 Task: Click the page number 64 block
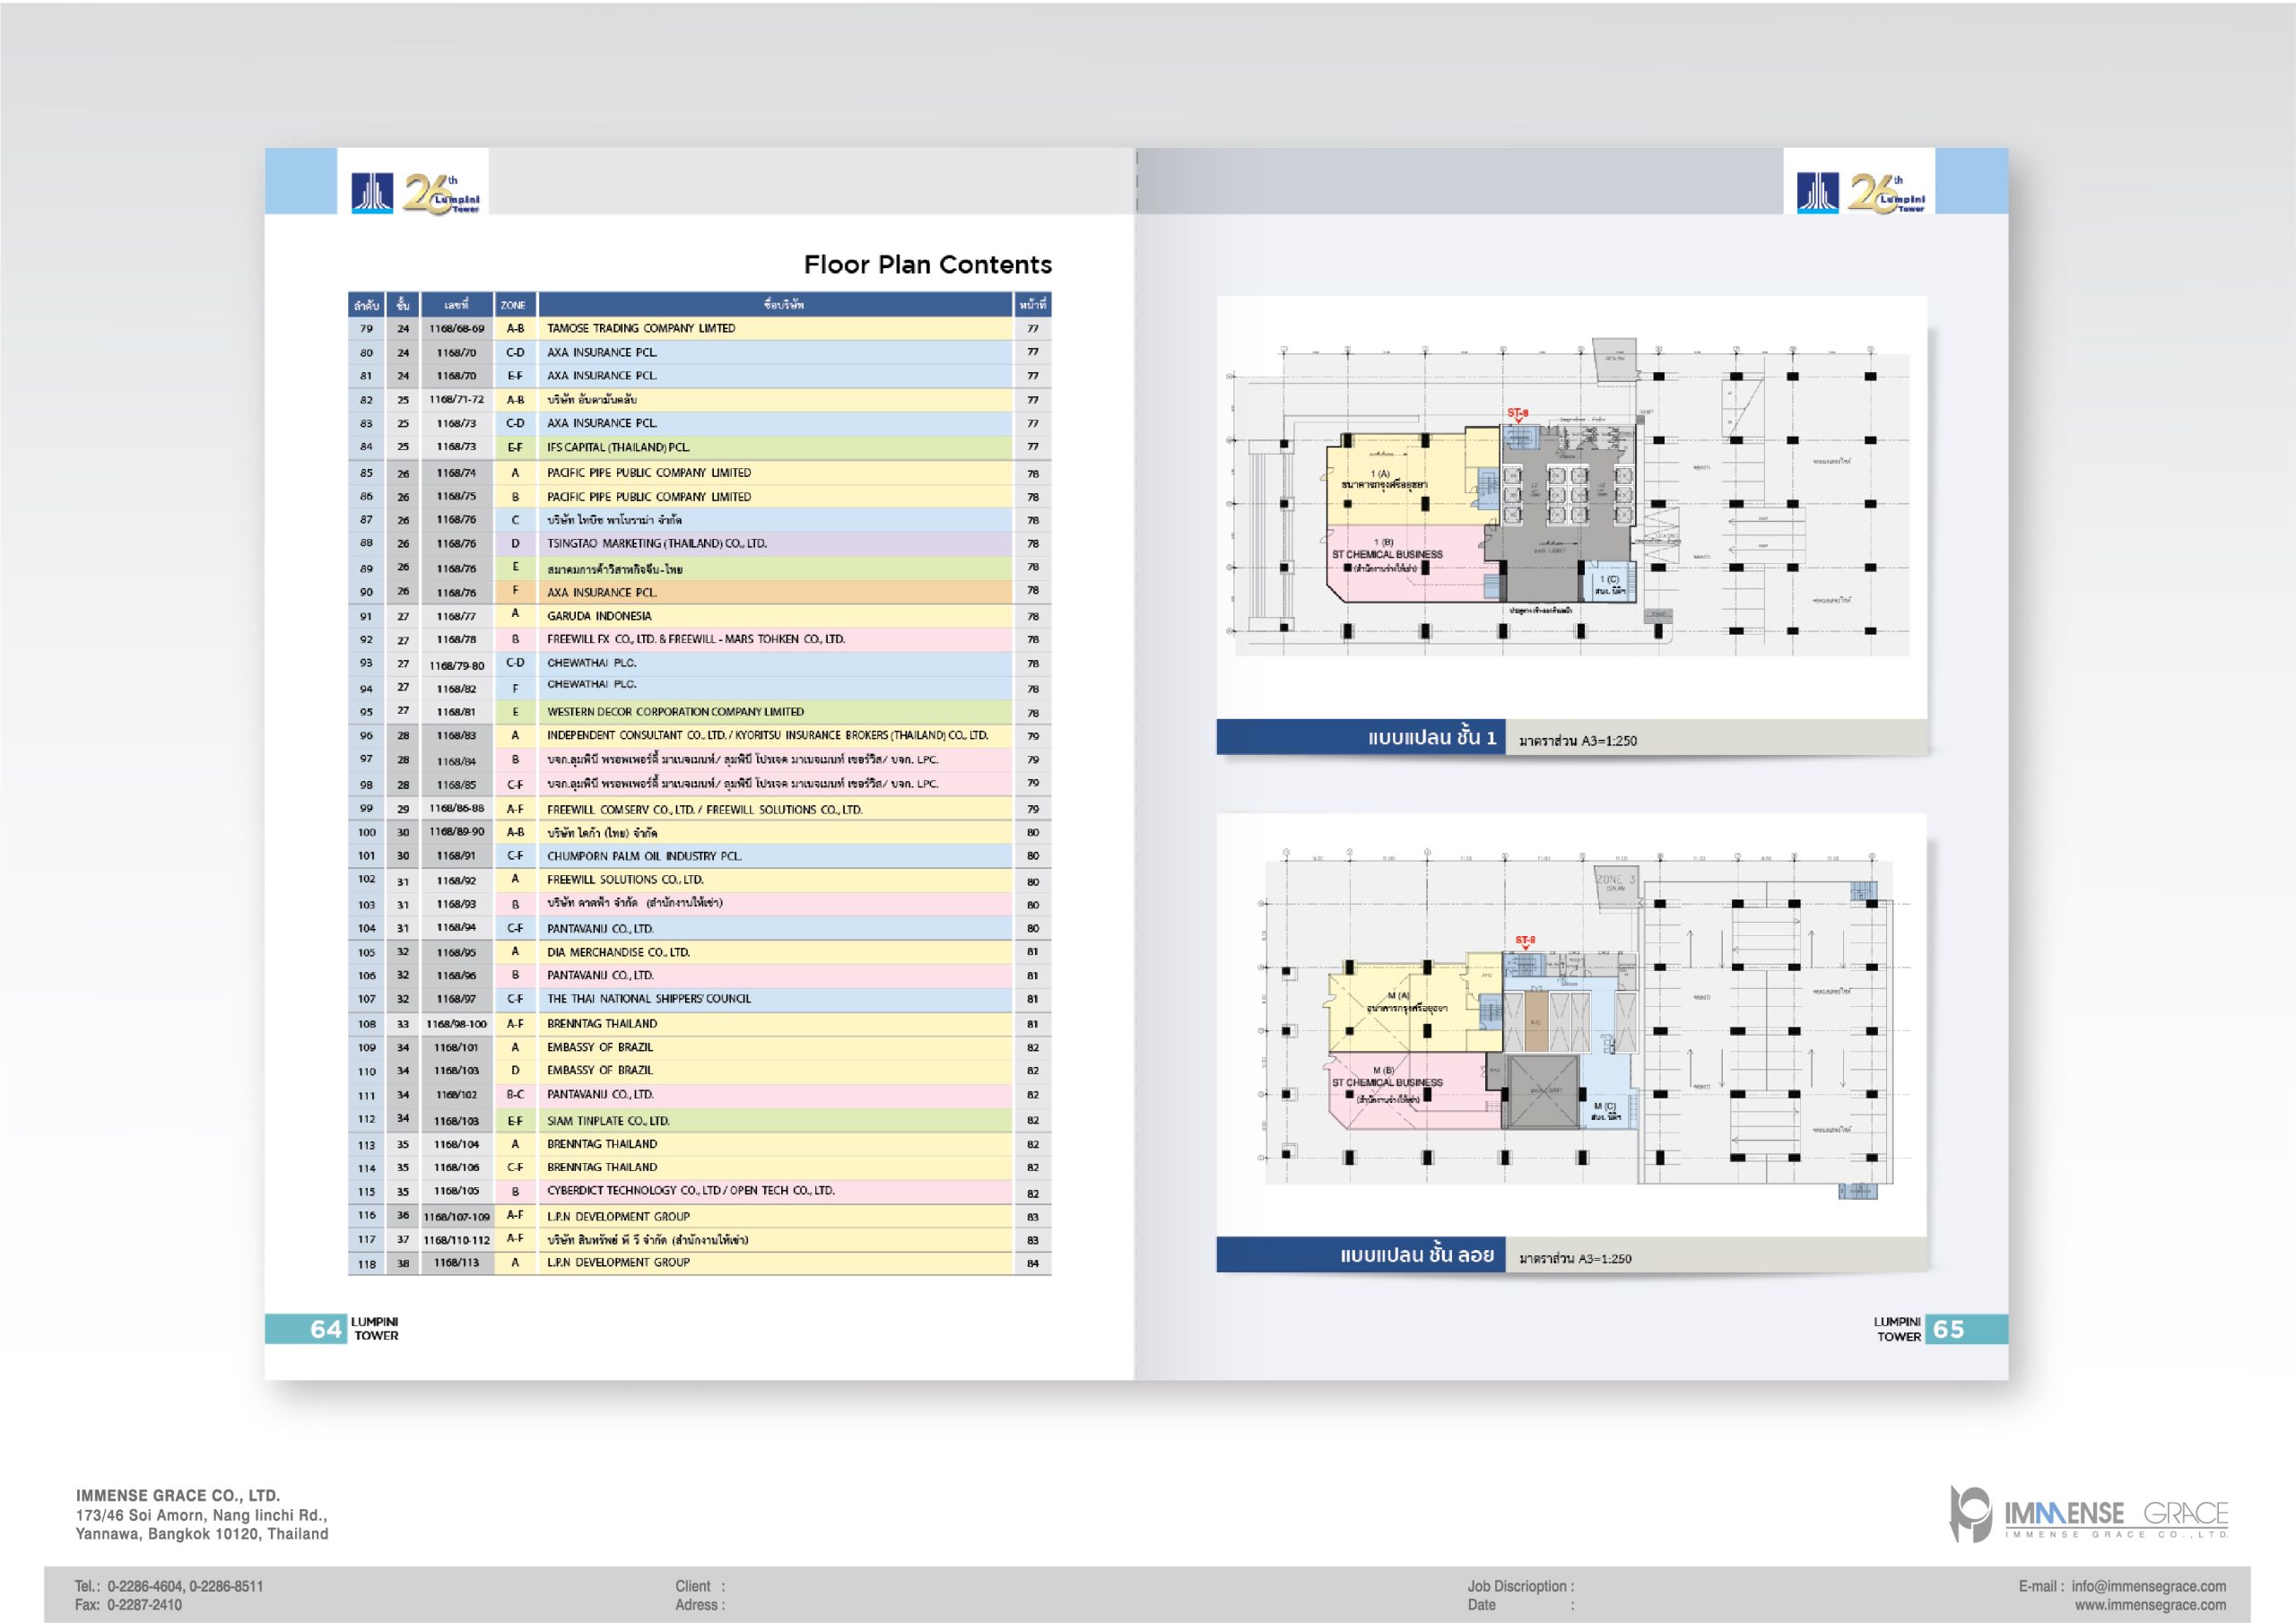(326, 1329)
